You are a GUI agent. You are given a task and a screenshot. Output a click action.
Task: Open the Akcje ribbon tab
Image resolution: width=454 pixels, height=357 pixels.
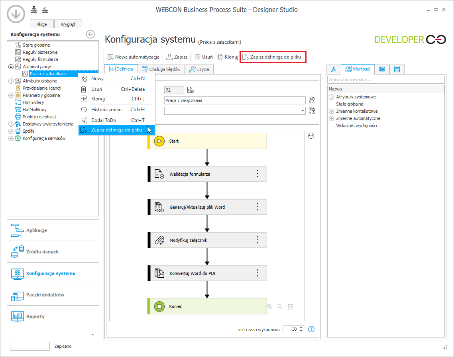click(x=42, y=24)
